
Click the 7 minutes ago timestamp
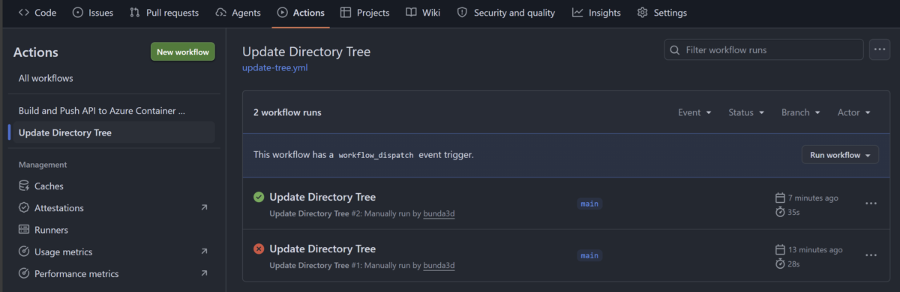tap(813, 198)
